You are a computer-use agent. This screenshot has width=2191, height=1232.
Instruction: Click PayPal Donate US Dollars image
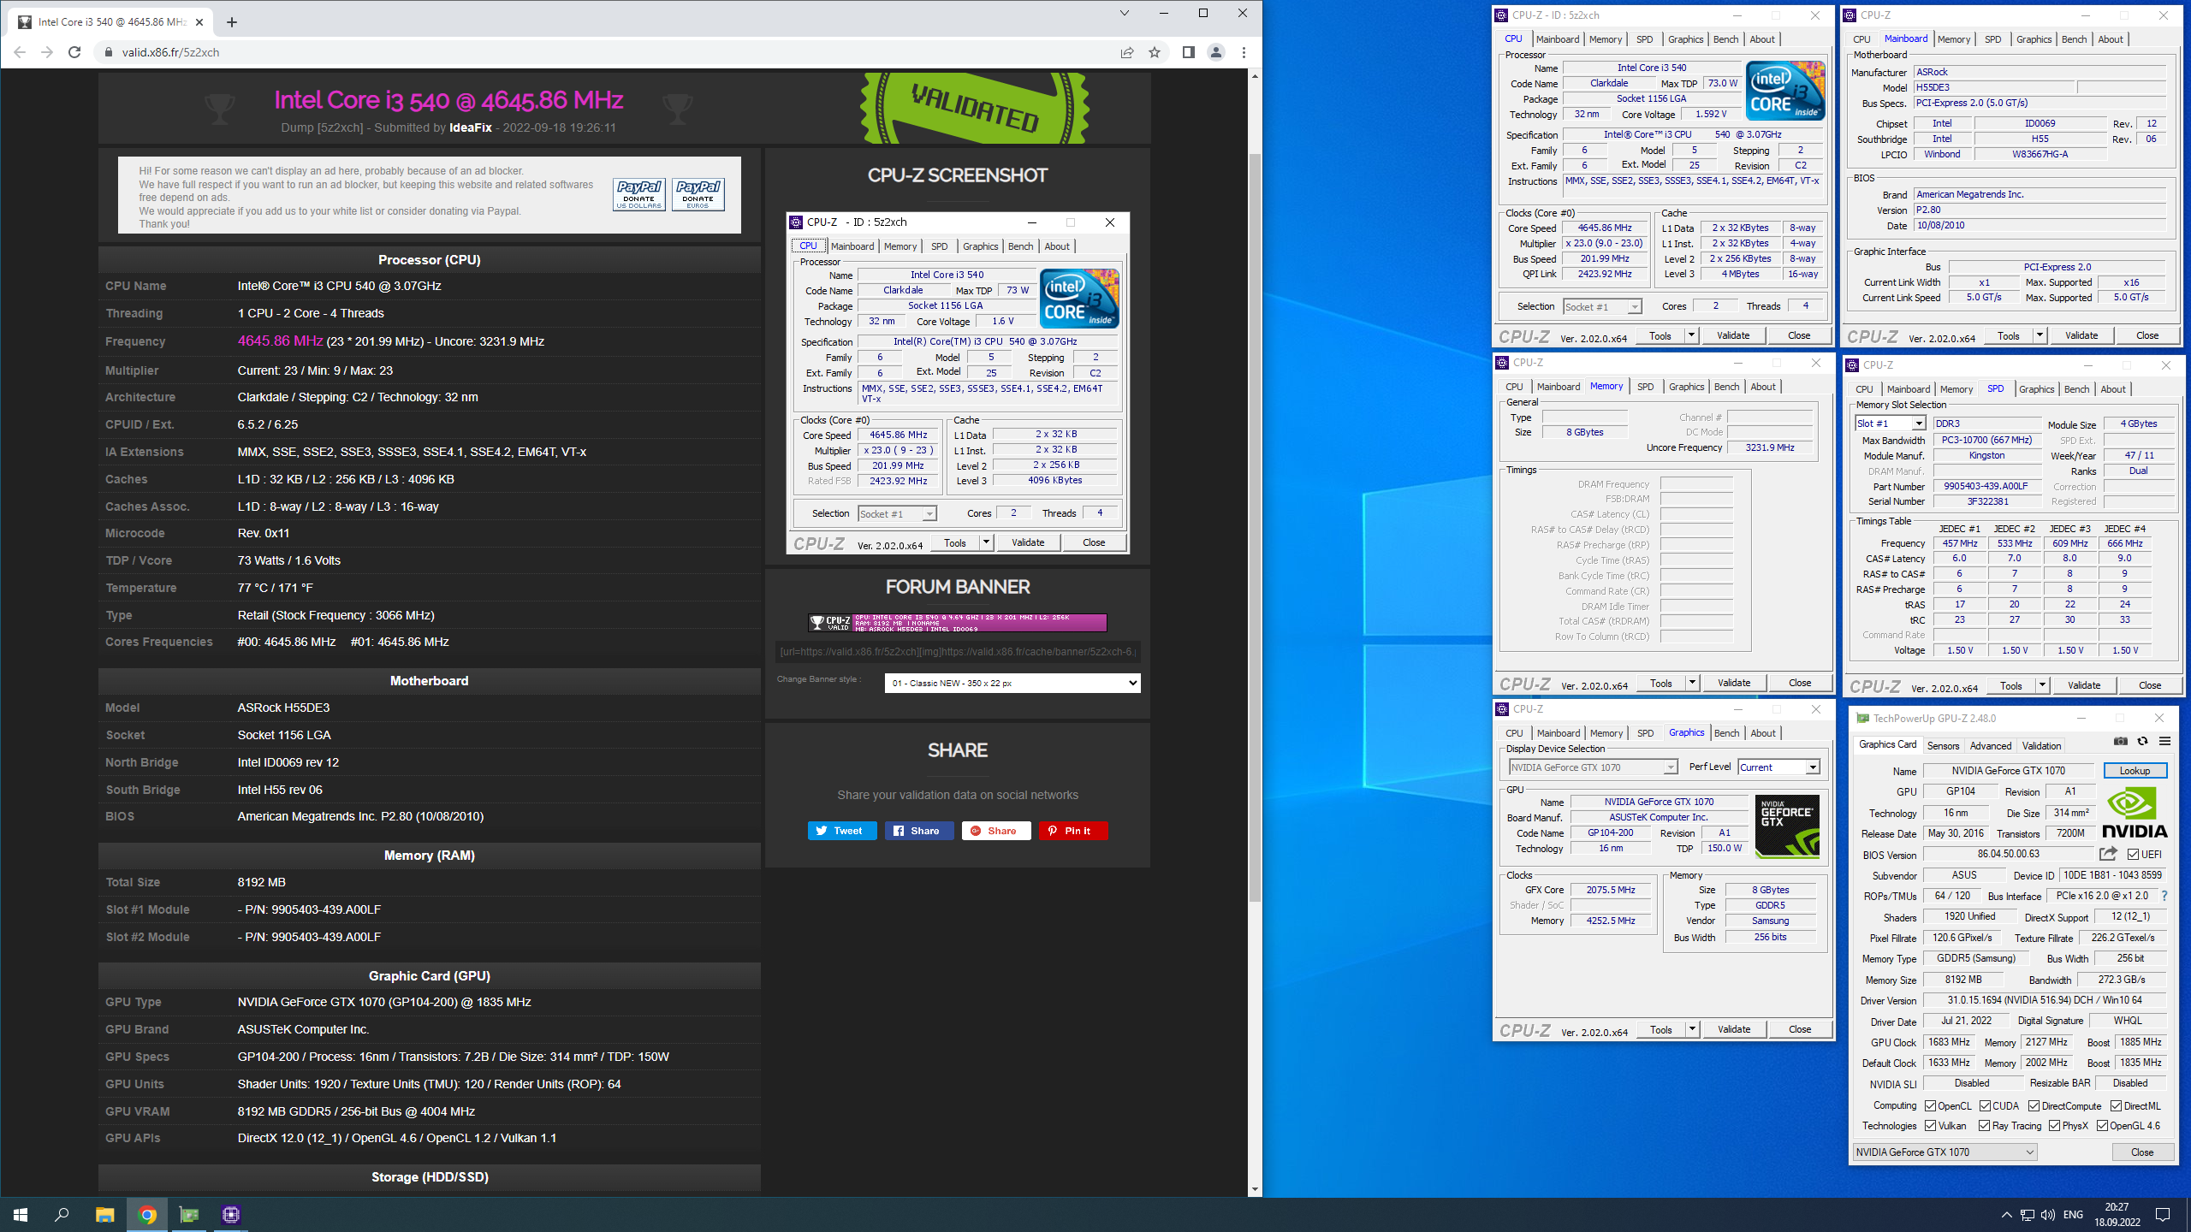pos(639,194)
